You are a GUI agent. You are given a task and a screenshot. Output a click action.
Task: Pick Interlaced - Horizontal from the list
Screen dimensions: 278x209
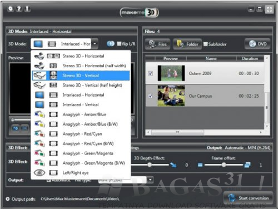(81, 95)
